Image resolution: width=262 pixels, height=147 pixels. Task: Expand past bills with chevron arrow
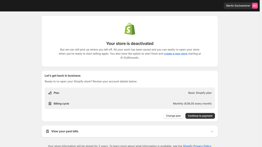point(212,132)
